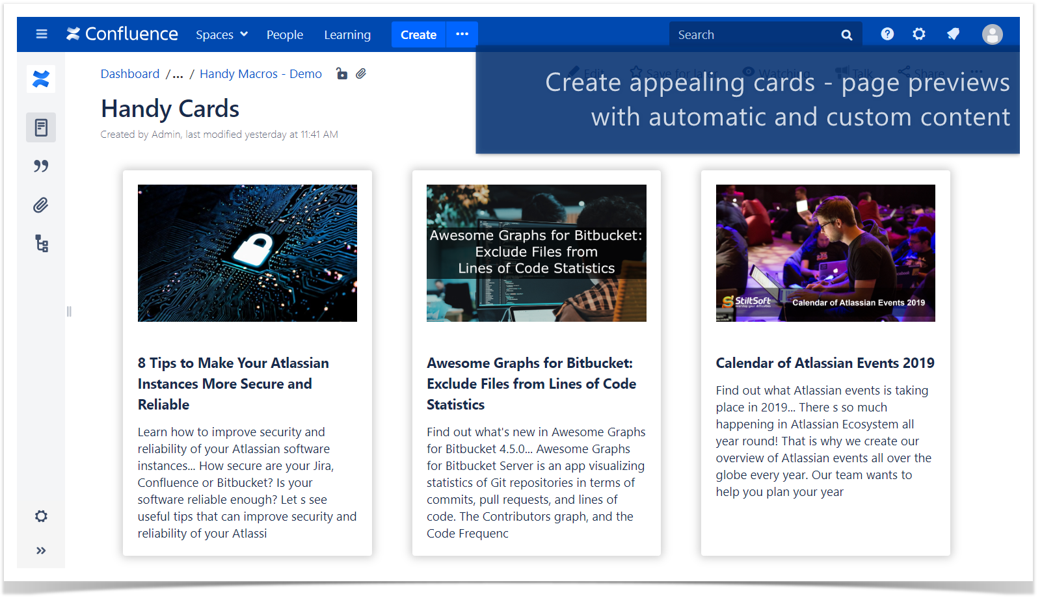This screenshot has height=600, width=1042.
Task: Open the hamburger menu in the header
Action: click(x=42, y=34)
